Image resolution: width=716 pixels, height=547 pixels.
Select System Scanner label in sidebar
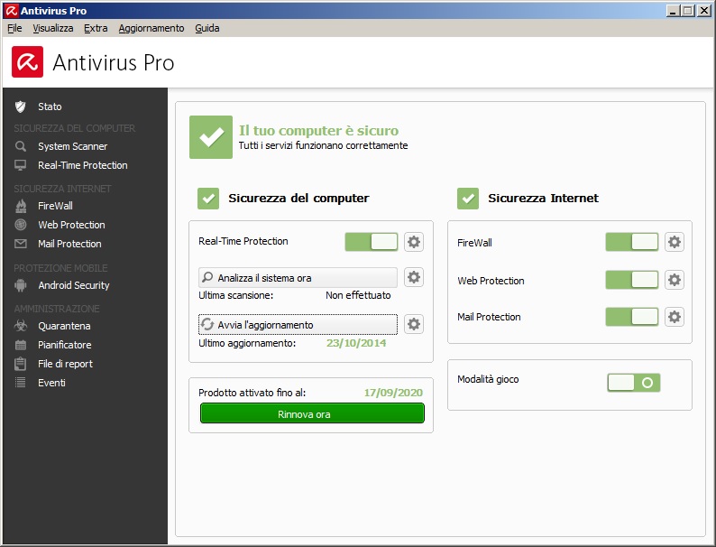pos(73,146)
